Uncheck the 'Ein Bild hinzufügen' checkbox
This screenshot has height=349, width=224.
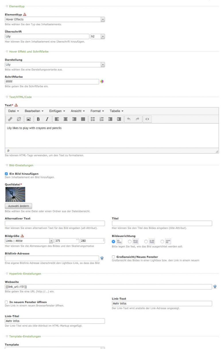pyautogui.click(x=7, y=173)
